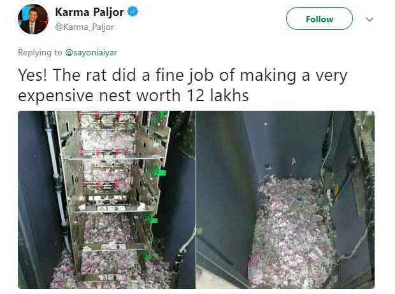Select the word 'Yes!' in the tweet
This screenshot has height=294, width=395.
pyautogui.click(x=32, y=75)
